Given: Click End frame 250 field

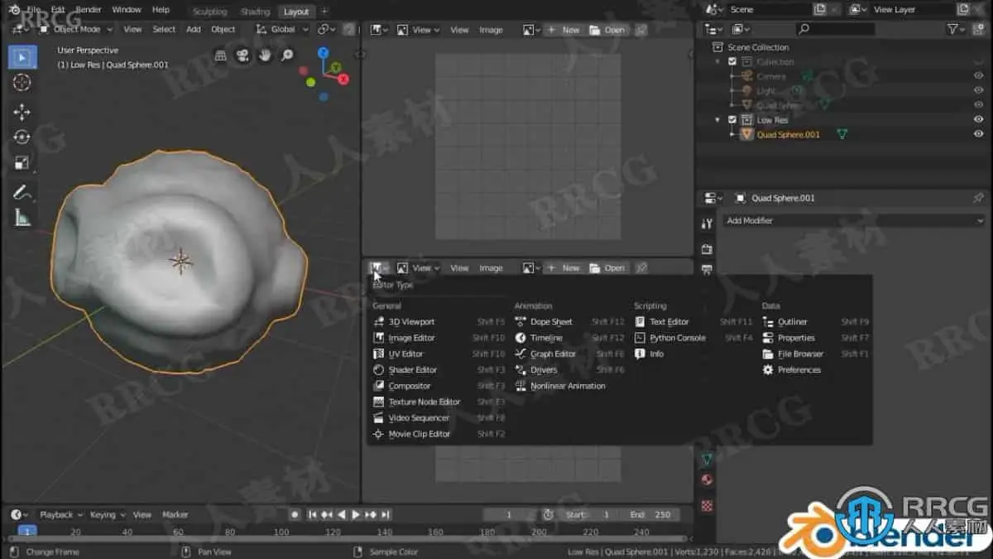Looking at the screenshot, I should click(649, 514).
